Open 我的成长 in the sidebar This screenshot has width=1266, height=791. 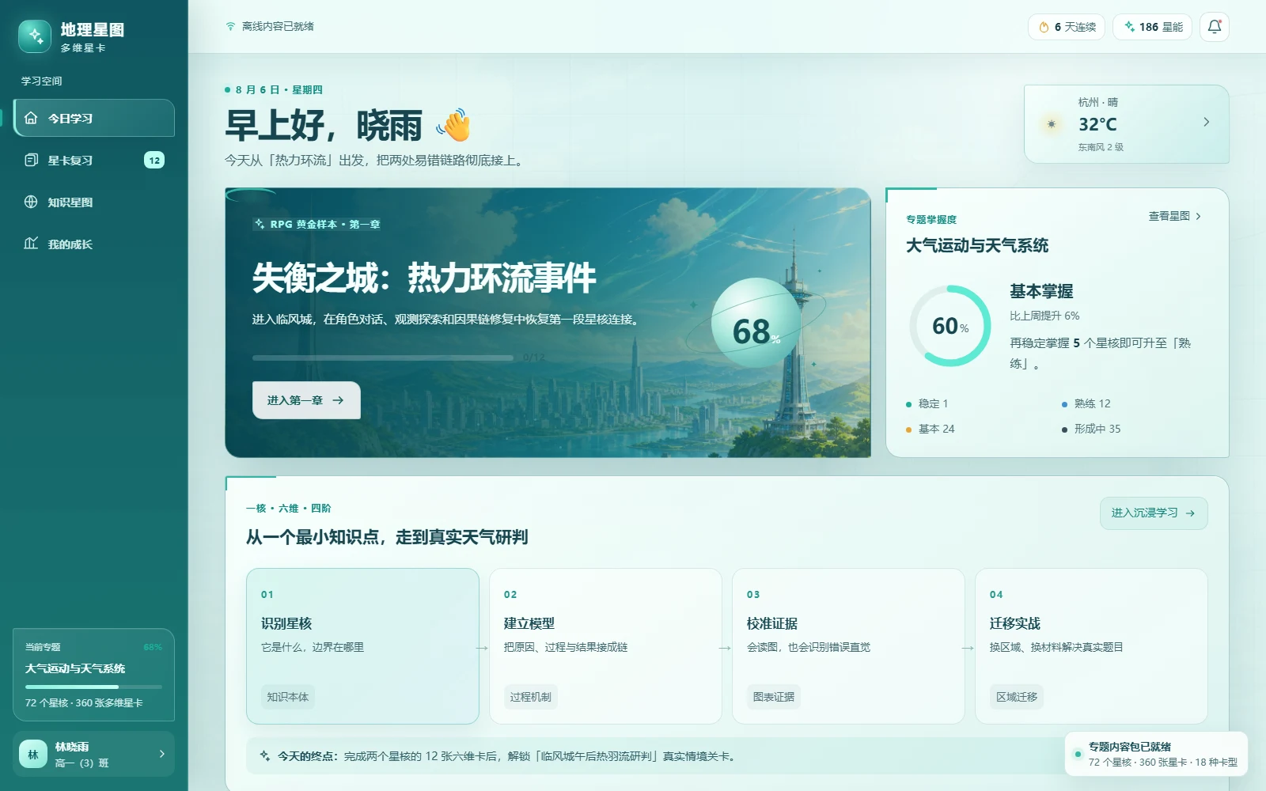(94, 244)
